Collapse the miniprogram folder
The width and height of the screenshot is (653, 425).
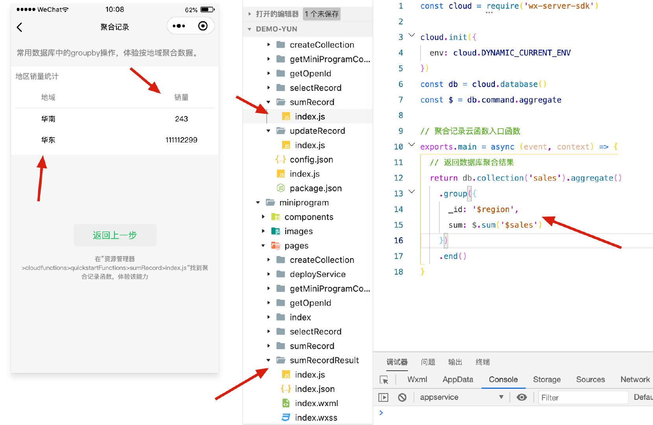click(258, 202)
